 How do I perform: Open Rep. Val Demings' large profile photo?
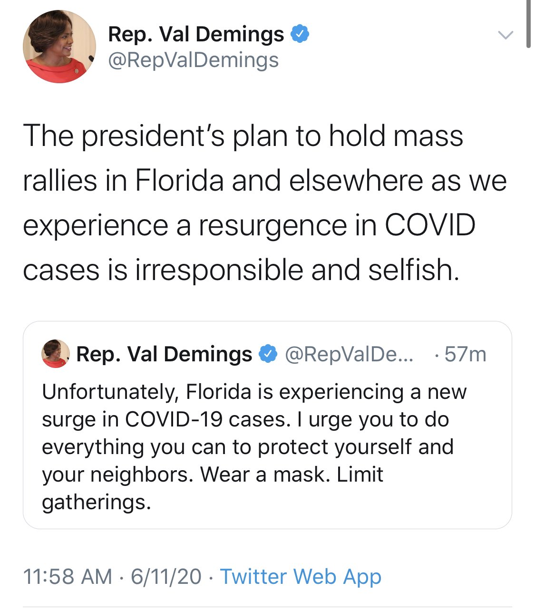click(59, 46)
